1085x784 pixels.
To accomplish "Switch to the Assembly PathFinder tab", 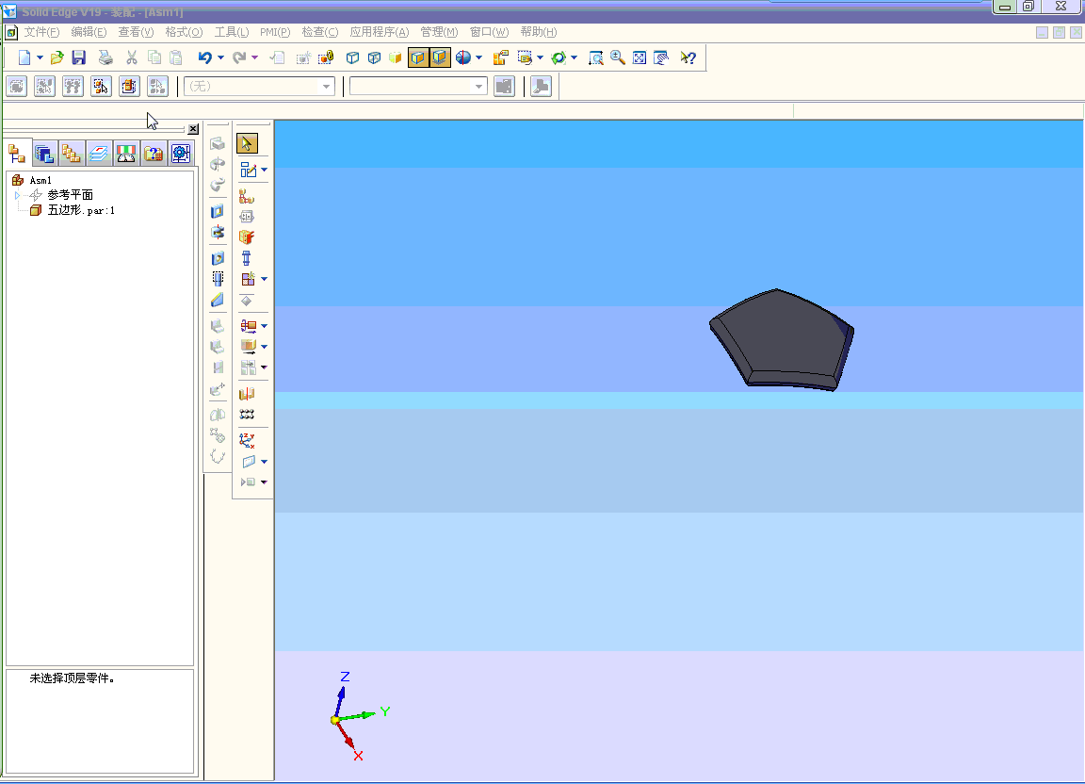I will point(17,153).
